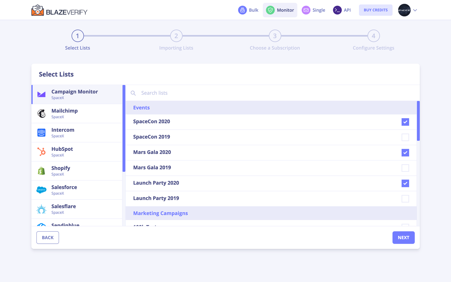Click the Select Lists step label

(78, 48)
